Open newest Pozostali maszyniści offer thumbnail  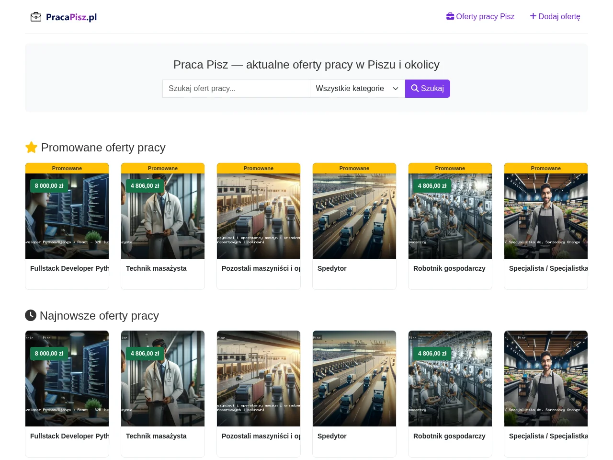pyautogui.click(x=259, y=379)
